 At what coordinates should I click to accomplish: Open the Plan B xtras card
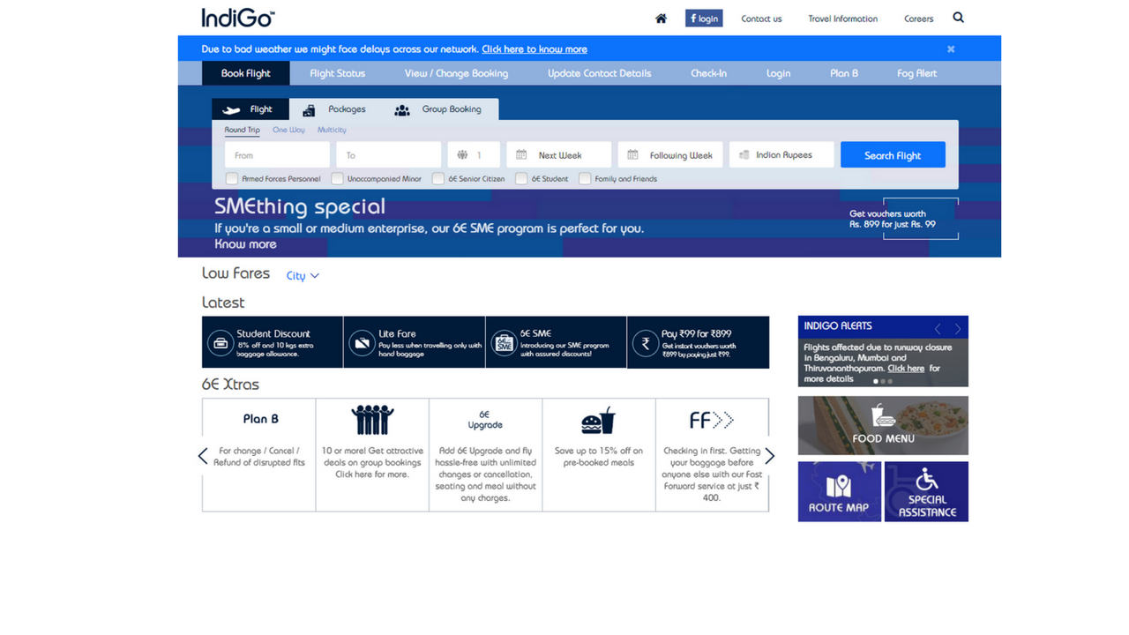tap(259, 454)
